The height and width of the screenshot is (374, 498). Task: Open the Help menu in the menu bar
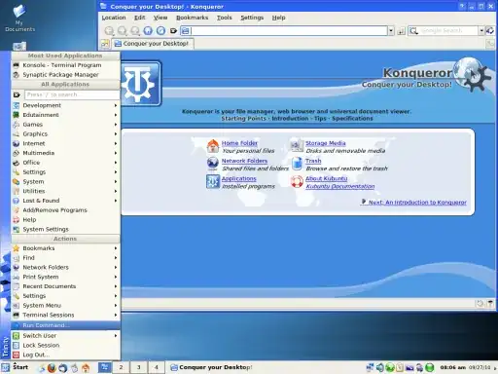click(278, 18)
